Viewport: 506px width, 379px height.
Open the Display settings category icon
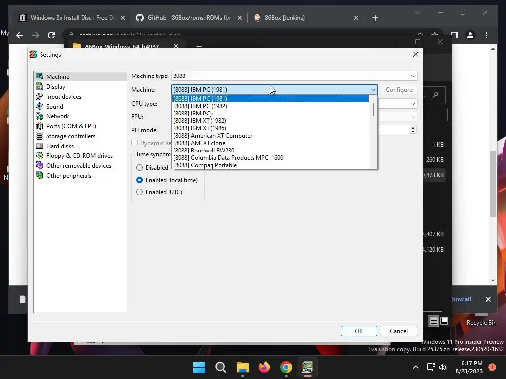(40, 86)
